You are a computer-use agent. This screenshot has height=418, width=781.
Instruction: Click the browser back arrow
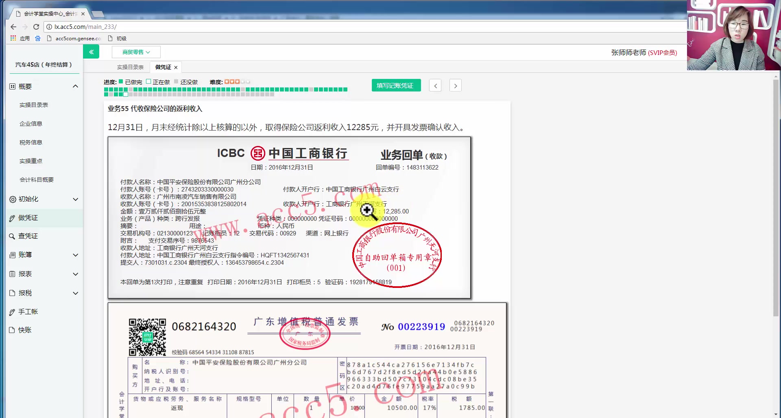13,27
